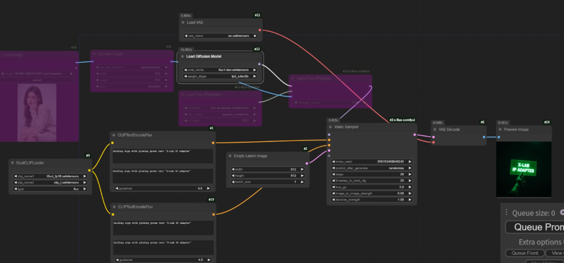Decrease steps with left arrow
Image resolution: width=564 pixels, height=263 pixels.
333,174
